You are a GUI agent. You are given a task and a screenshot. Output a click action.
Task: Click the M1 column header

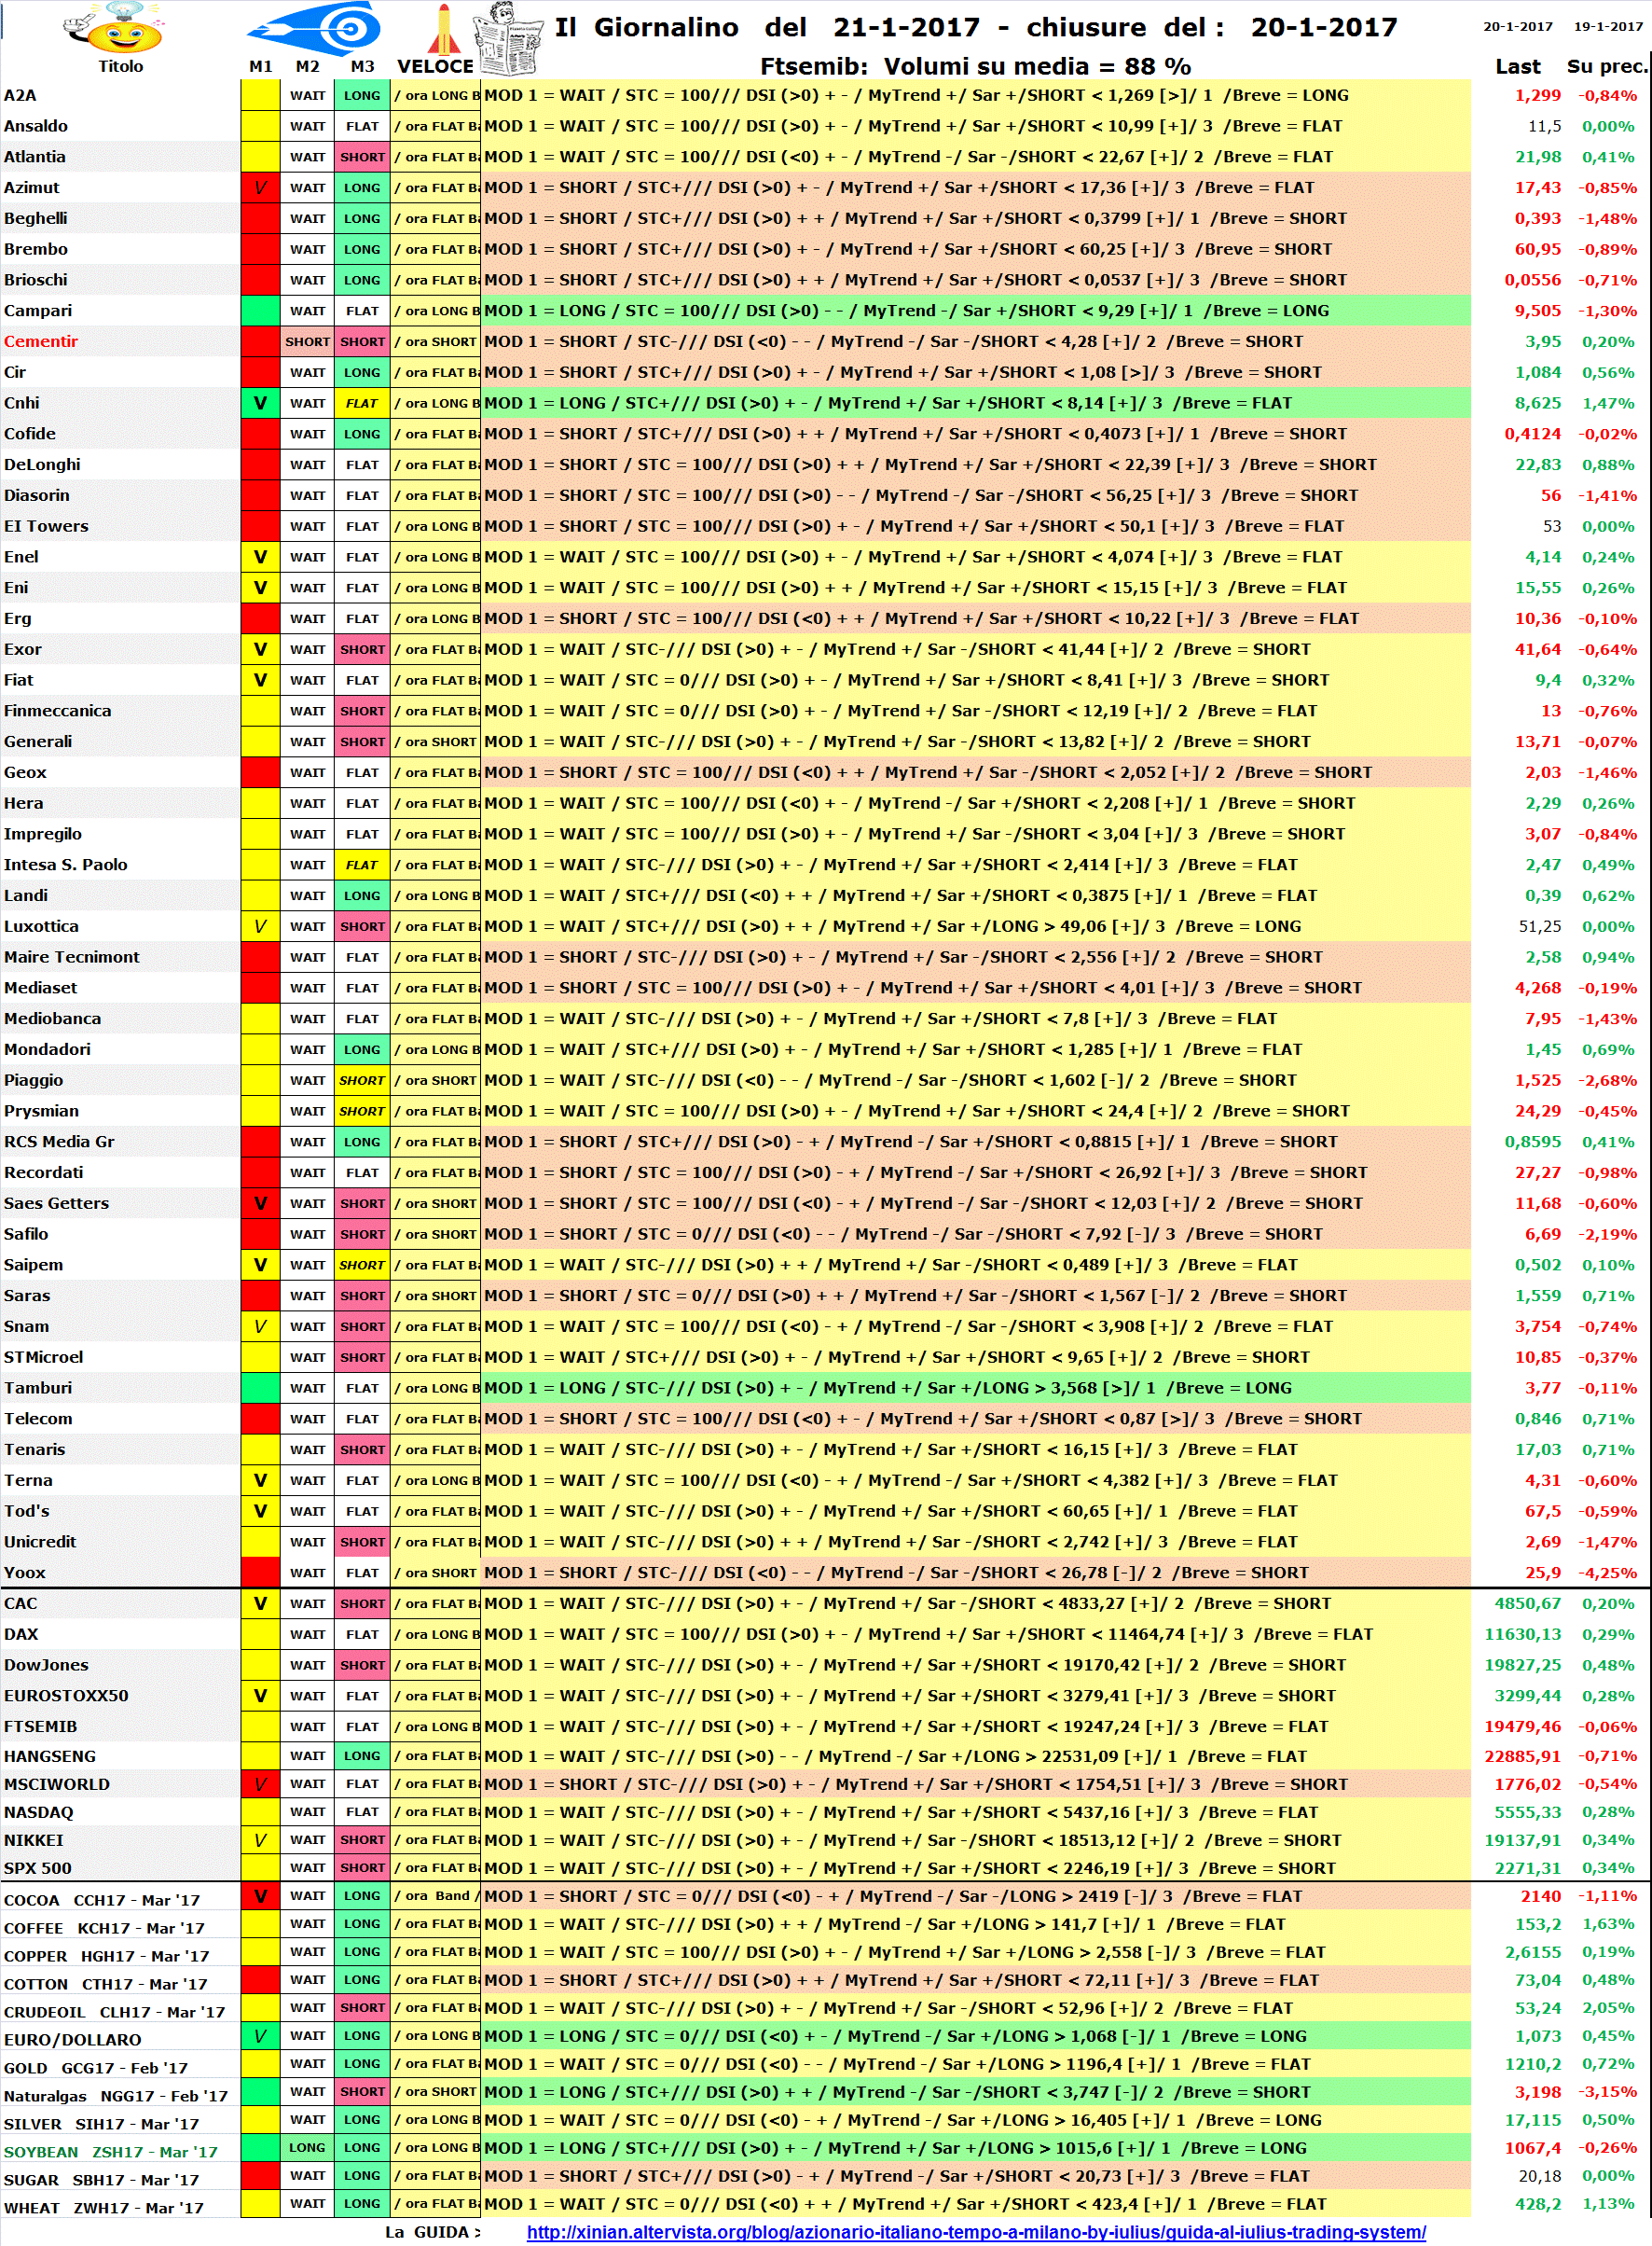(x=260, y=66)
